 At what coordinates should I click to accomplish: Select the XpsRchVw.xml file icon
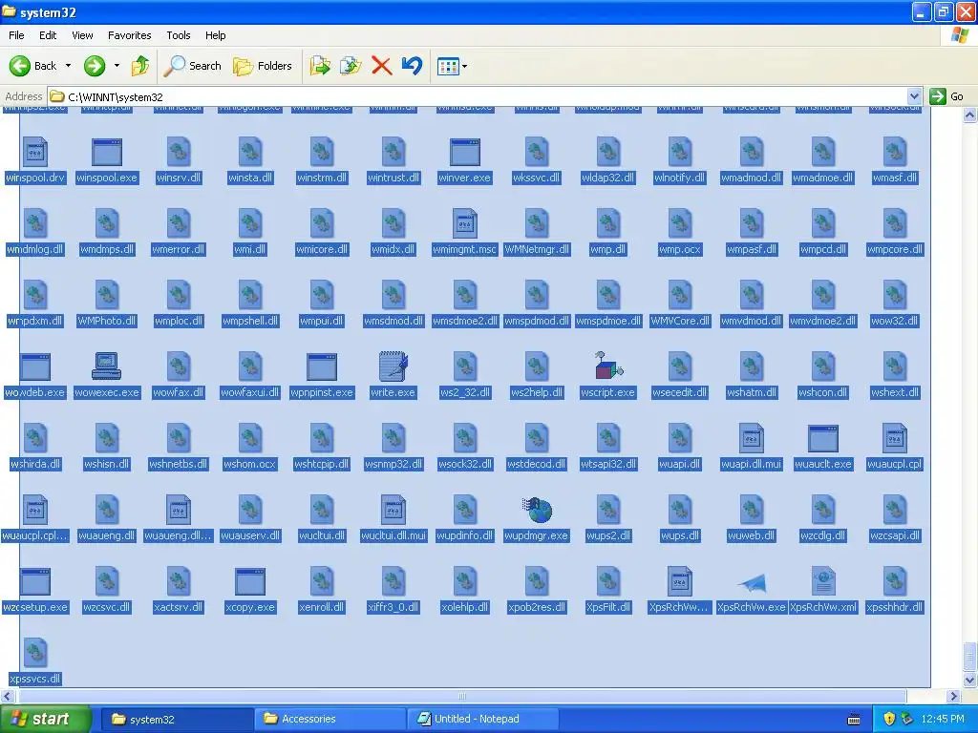pos(823,581)
